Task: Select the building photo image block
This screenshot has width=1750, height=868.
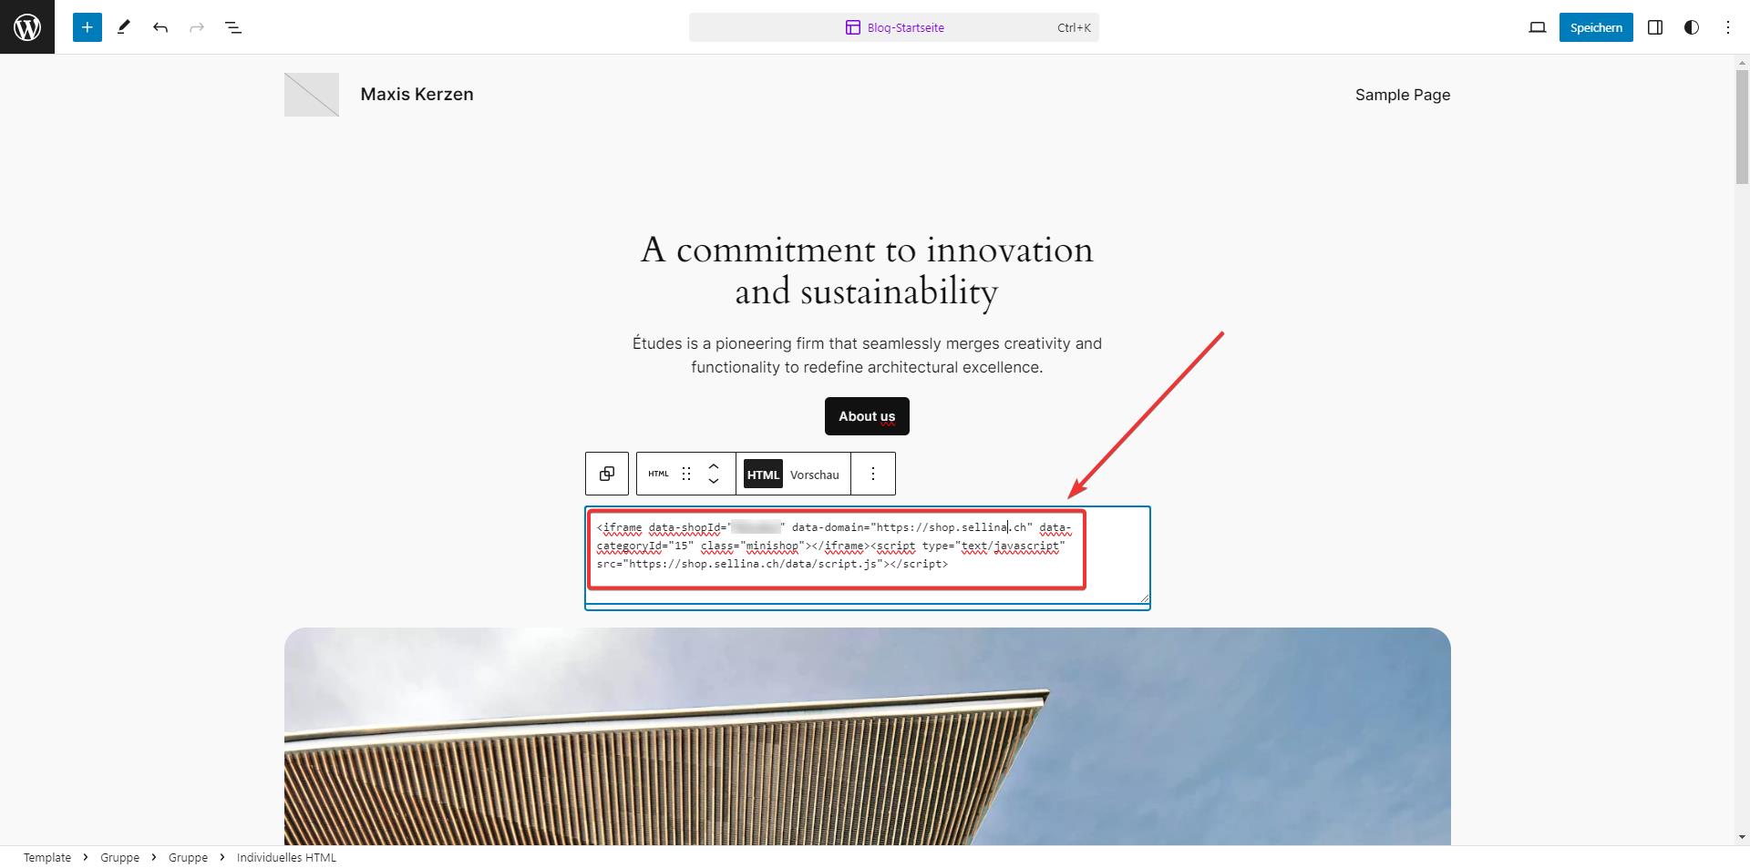Action: click(x=867, y=736)
